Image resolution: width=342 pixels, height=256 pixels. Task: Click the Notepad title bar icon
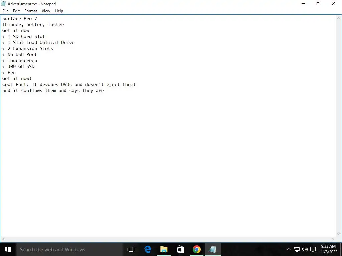pos(3,4)
